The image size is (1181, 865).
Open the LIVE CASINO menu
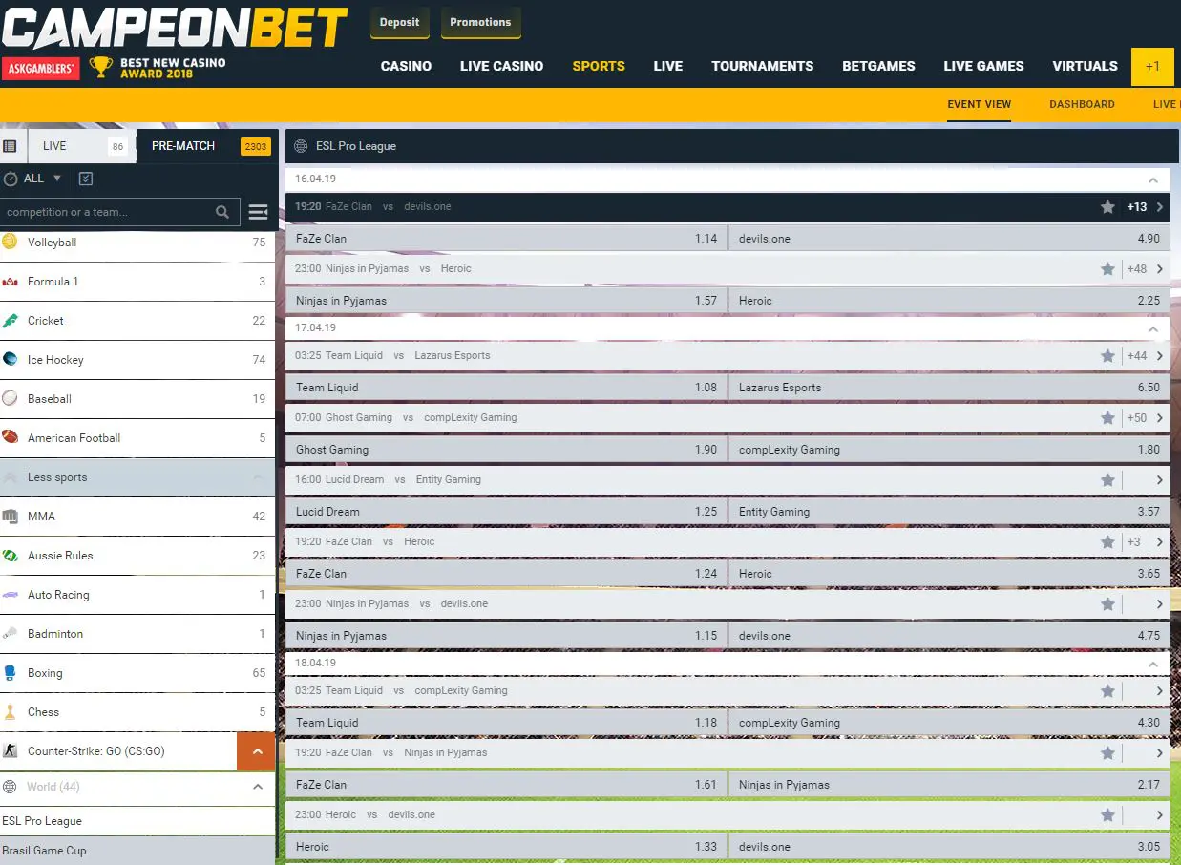point(501,66)
